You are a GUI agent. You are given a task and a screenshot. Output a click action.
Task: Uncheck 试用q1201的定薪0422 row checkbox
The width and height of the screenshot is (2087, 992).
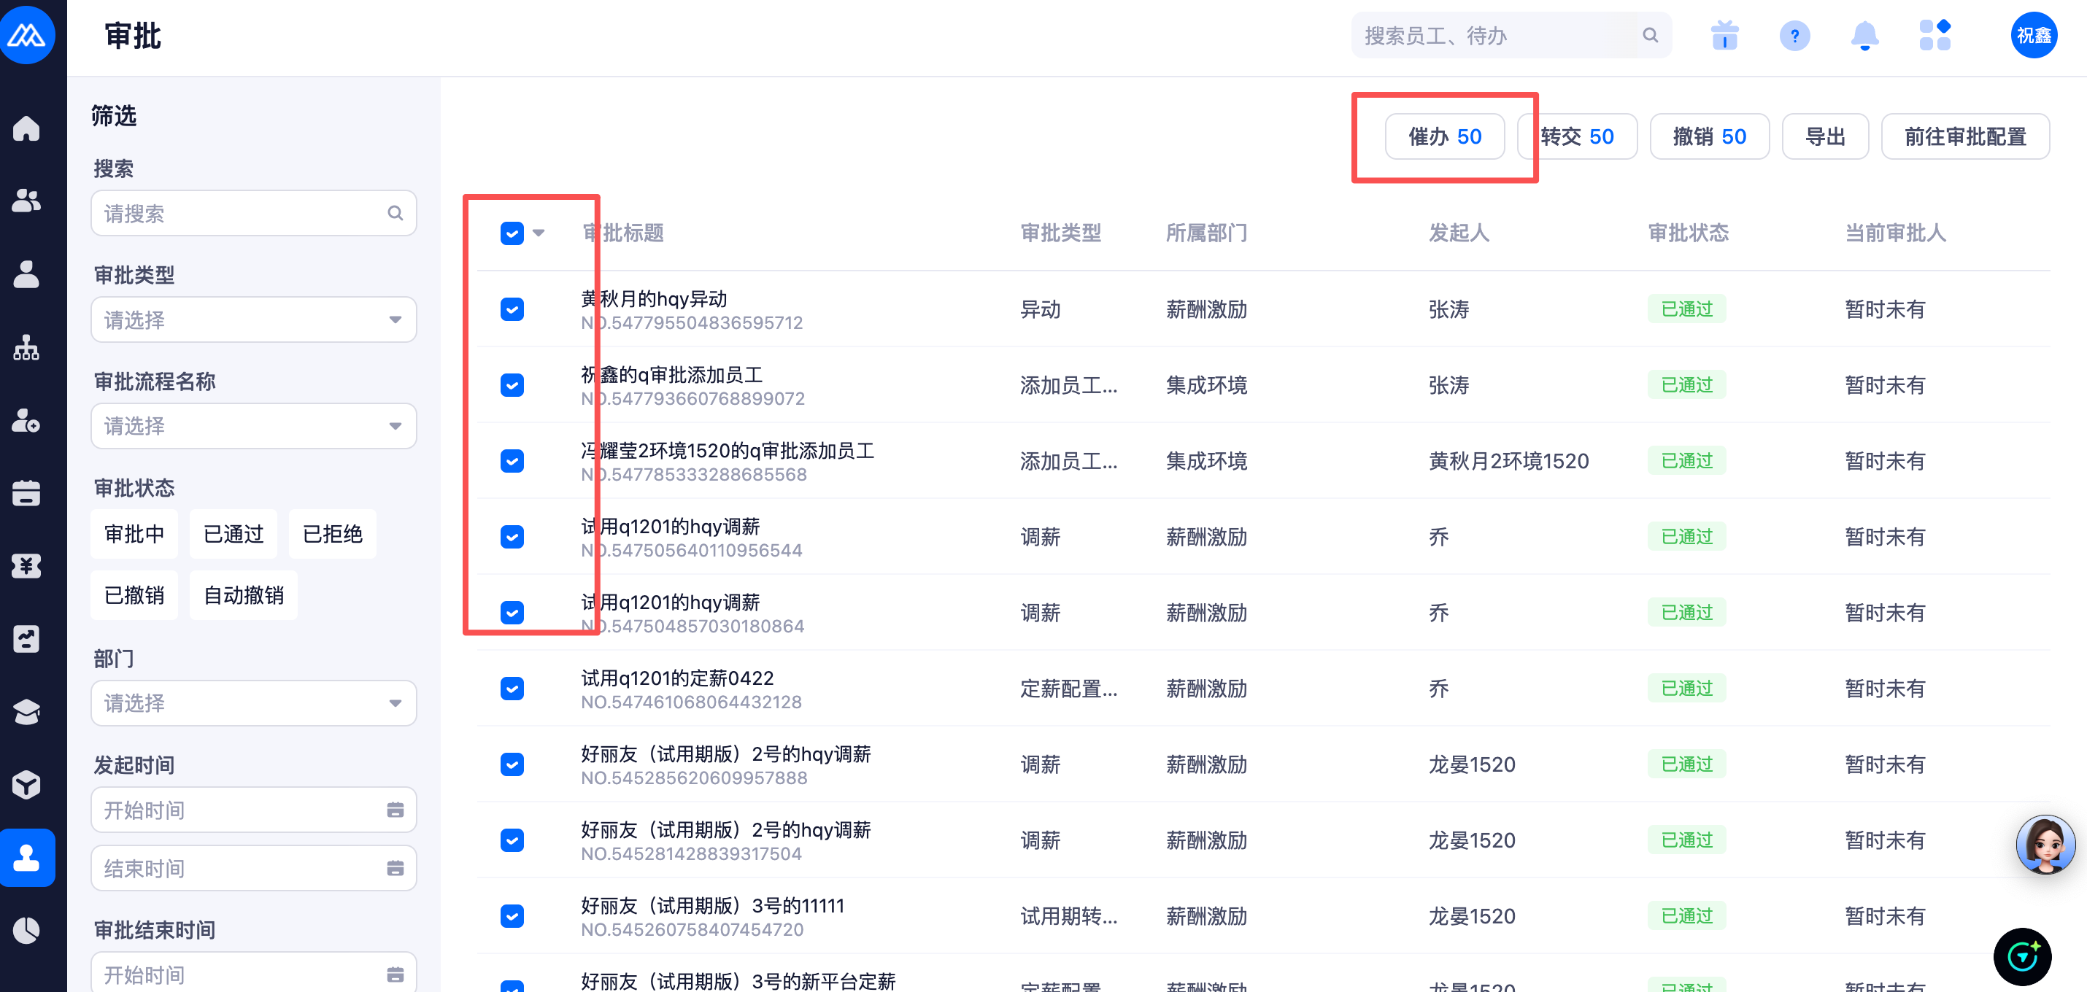point(512,689)
